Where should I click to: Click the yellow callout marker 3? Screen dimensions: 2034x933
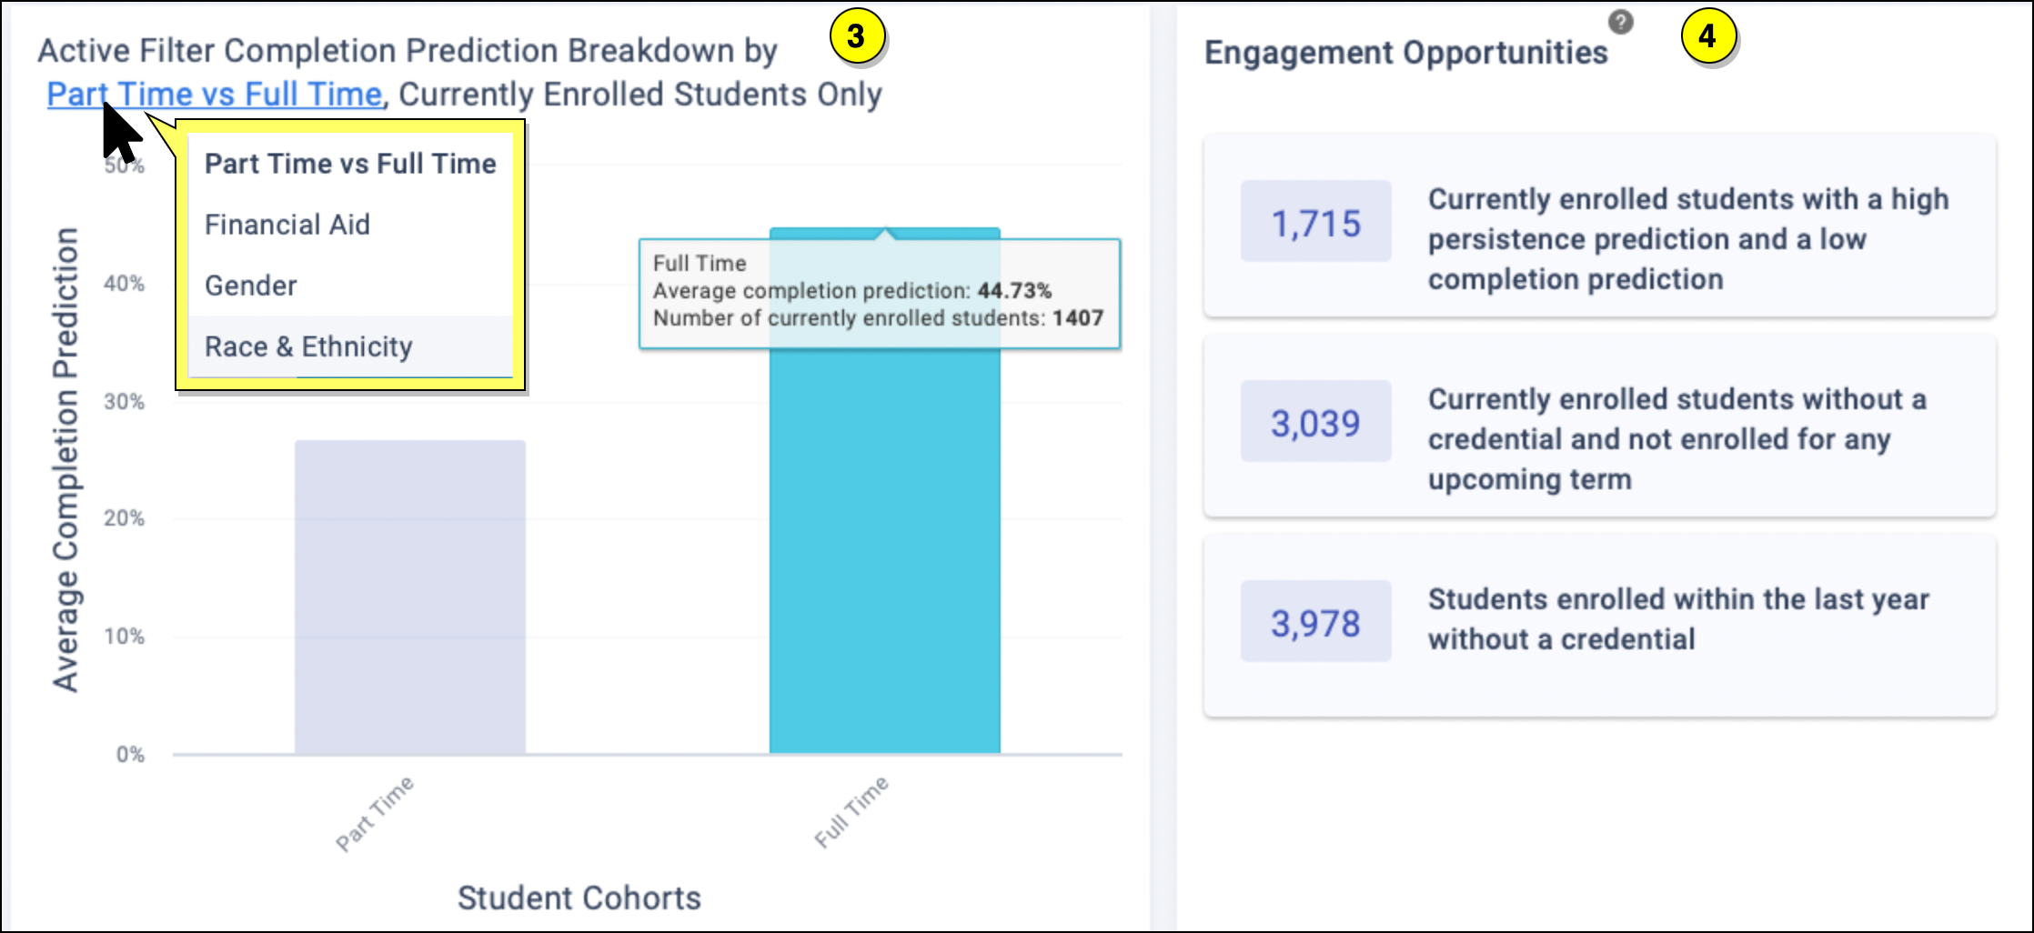click(x=855, y=36)
